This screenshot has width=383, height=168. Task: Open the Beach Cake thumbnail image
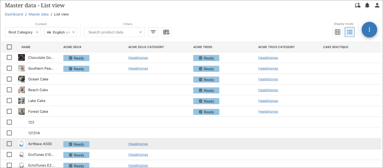click(x=21, y=90)
